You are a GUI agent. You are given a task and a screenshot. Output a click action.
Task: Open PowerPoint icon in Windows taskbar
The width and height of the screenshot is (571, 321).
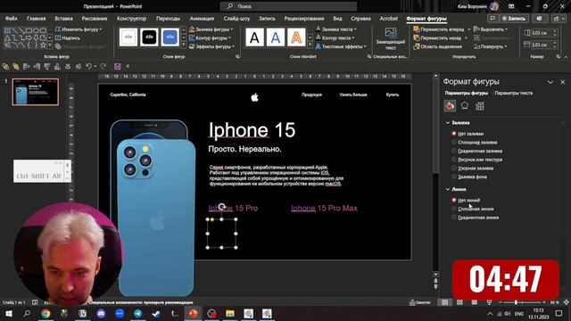tap(193, 313)
